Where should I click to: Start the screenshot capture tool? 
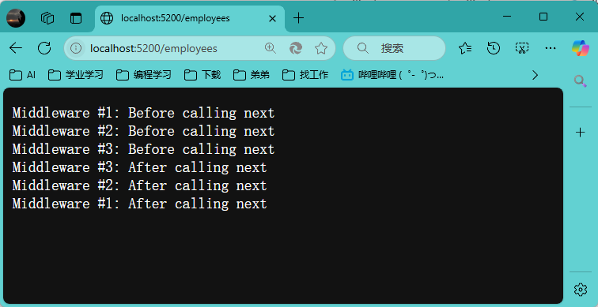522,48
